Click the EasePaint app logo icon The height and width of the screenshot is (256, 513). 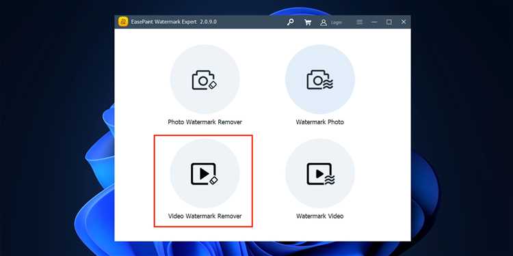tap(123, 22)
